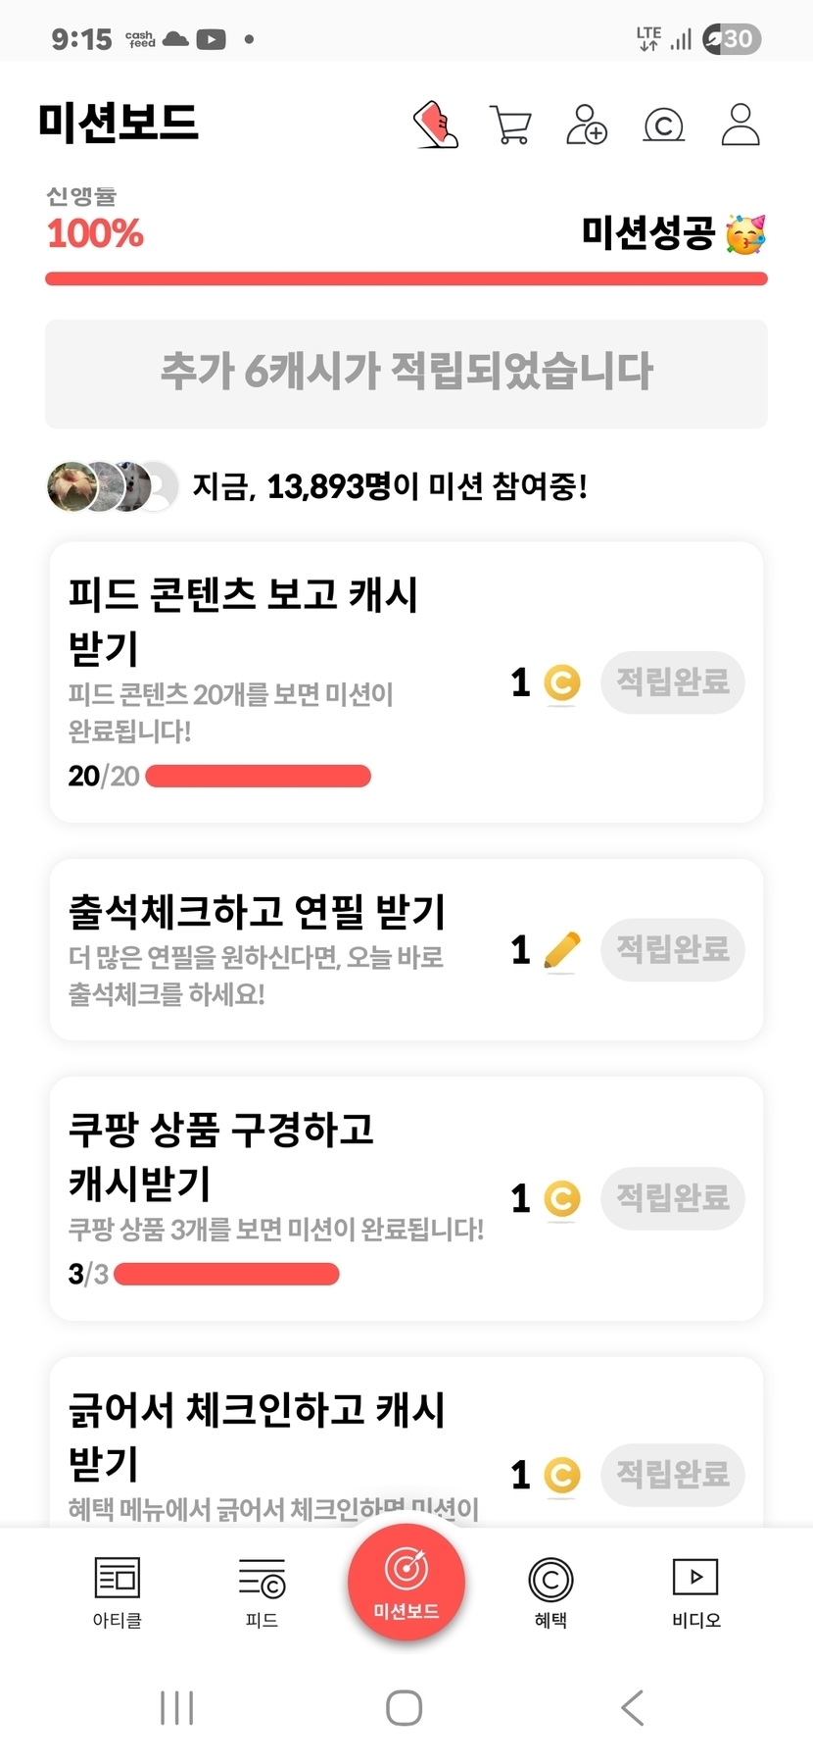
Task: Open the cash coin icon in header
Action: click(663, 126)
